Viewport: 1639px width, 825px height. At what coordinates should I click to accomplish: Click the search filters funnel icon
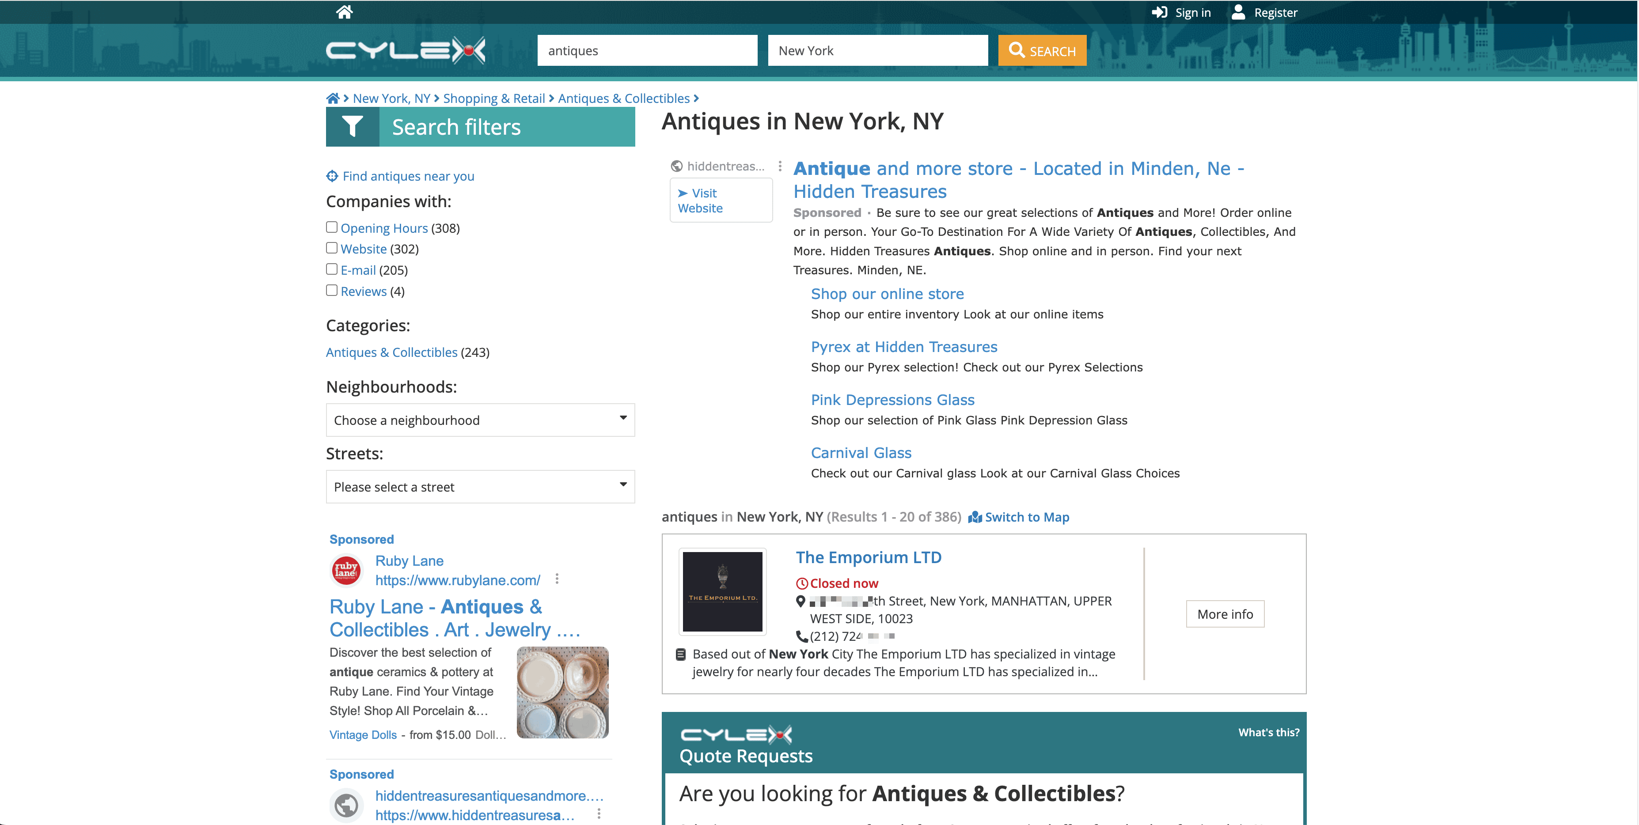click(352, 127)
